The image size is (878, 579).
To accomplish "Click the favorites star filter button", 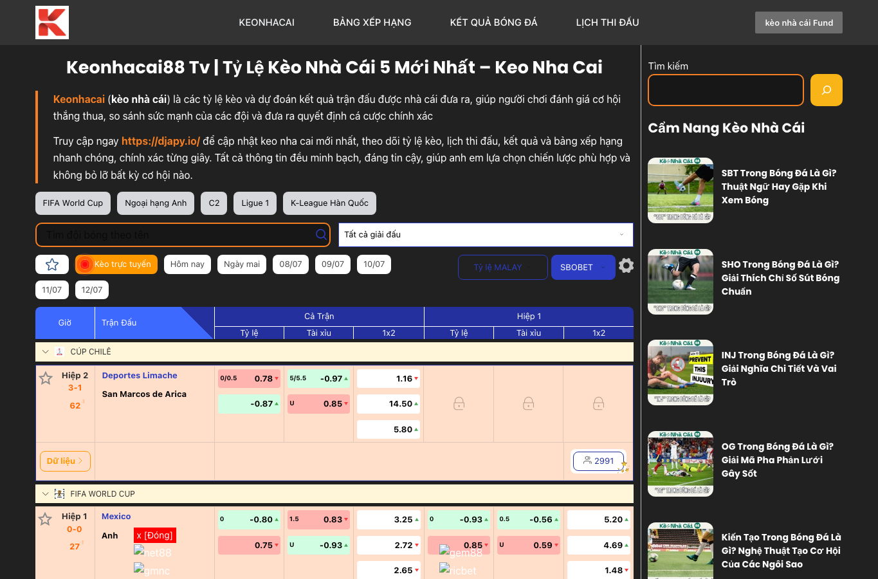I will pos(52,264).
